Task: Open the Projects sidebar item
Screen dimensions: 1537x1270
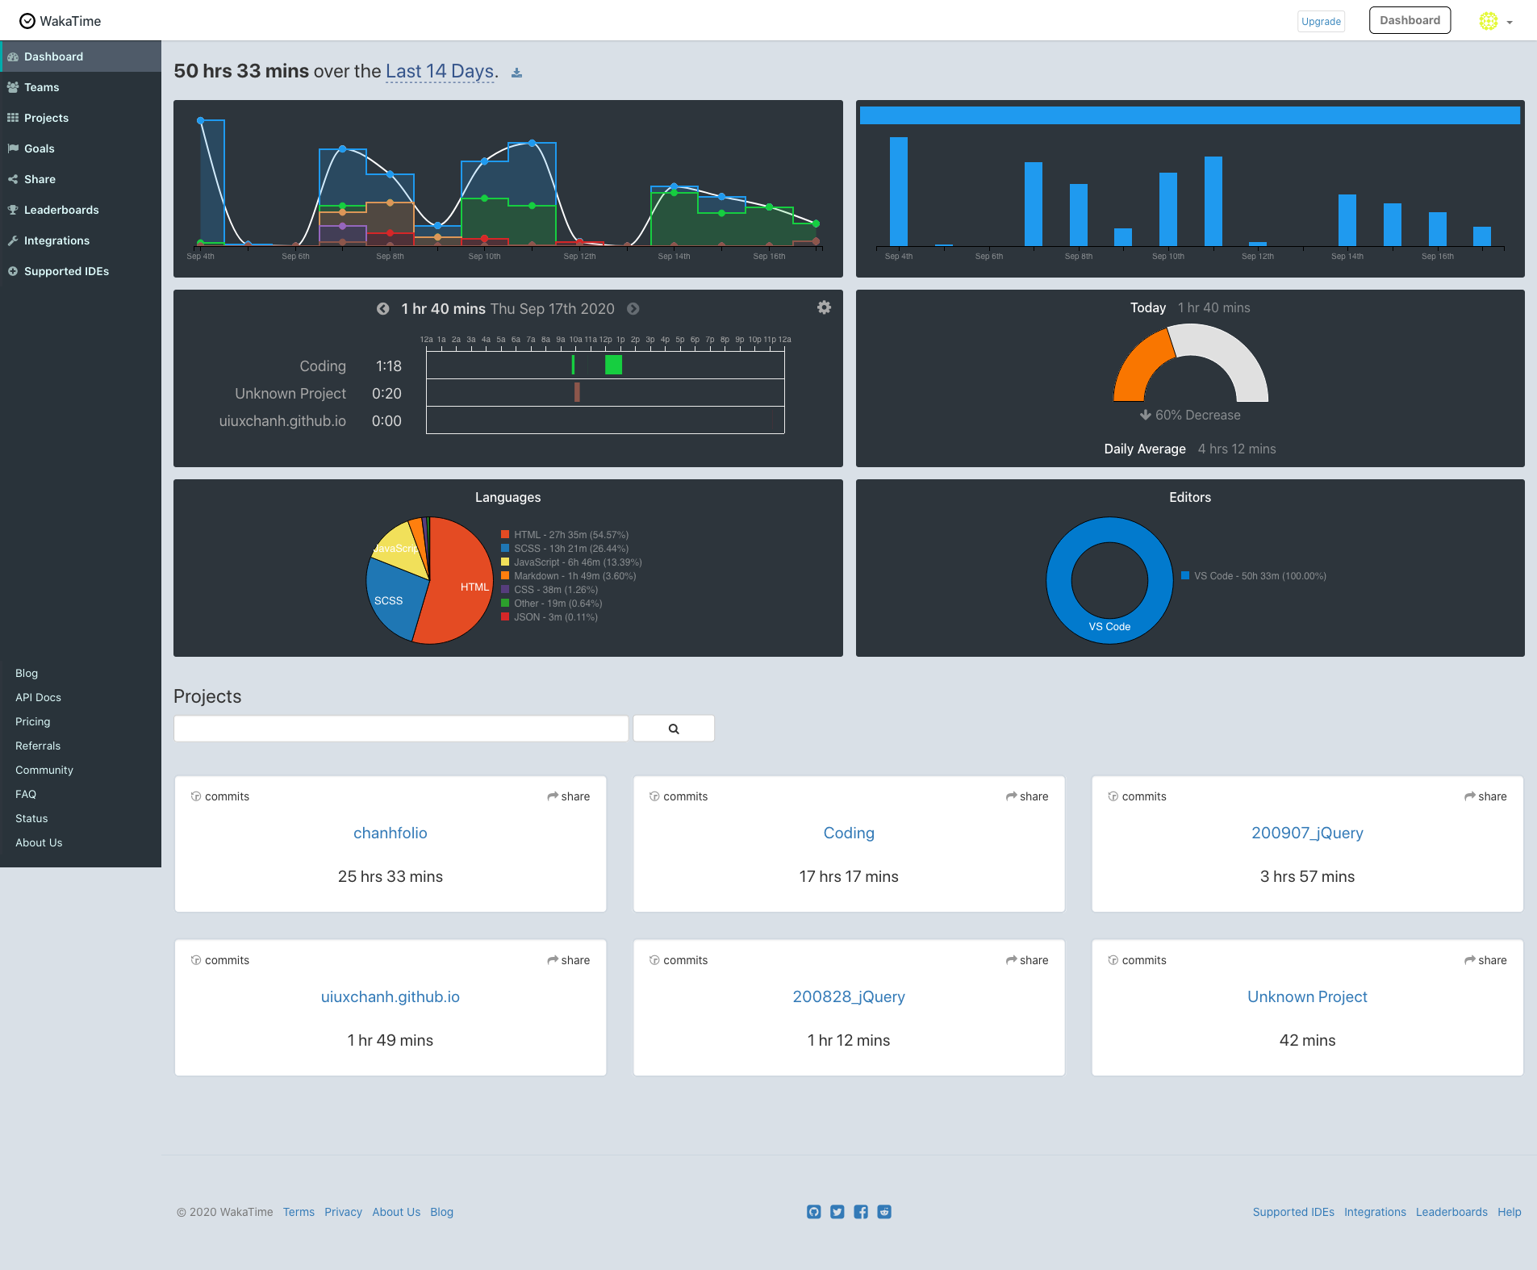Action: pos(81,118)
